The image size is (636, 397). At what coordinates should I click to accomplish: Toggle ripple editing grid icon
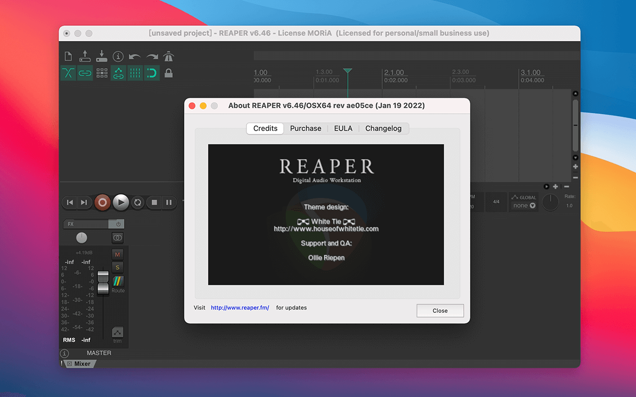tap(102, 73)
